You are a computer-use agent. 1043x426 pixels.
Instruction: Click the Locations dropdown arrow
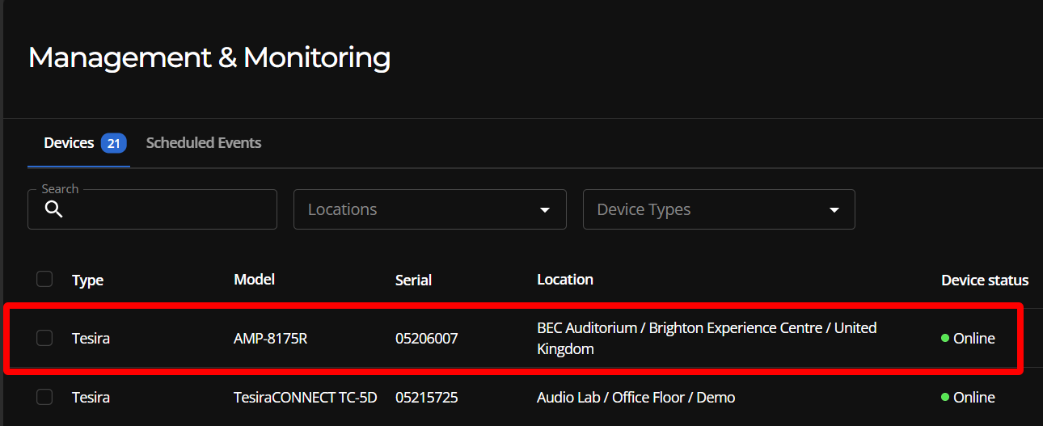[545, 210]
